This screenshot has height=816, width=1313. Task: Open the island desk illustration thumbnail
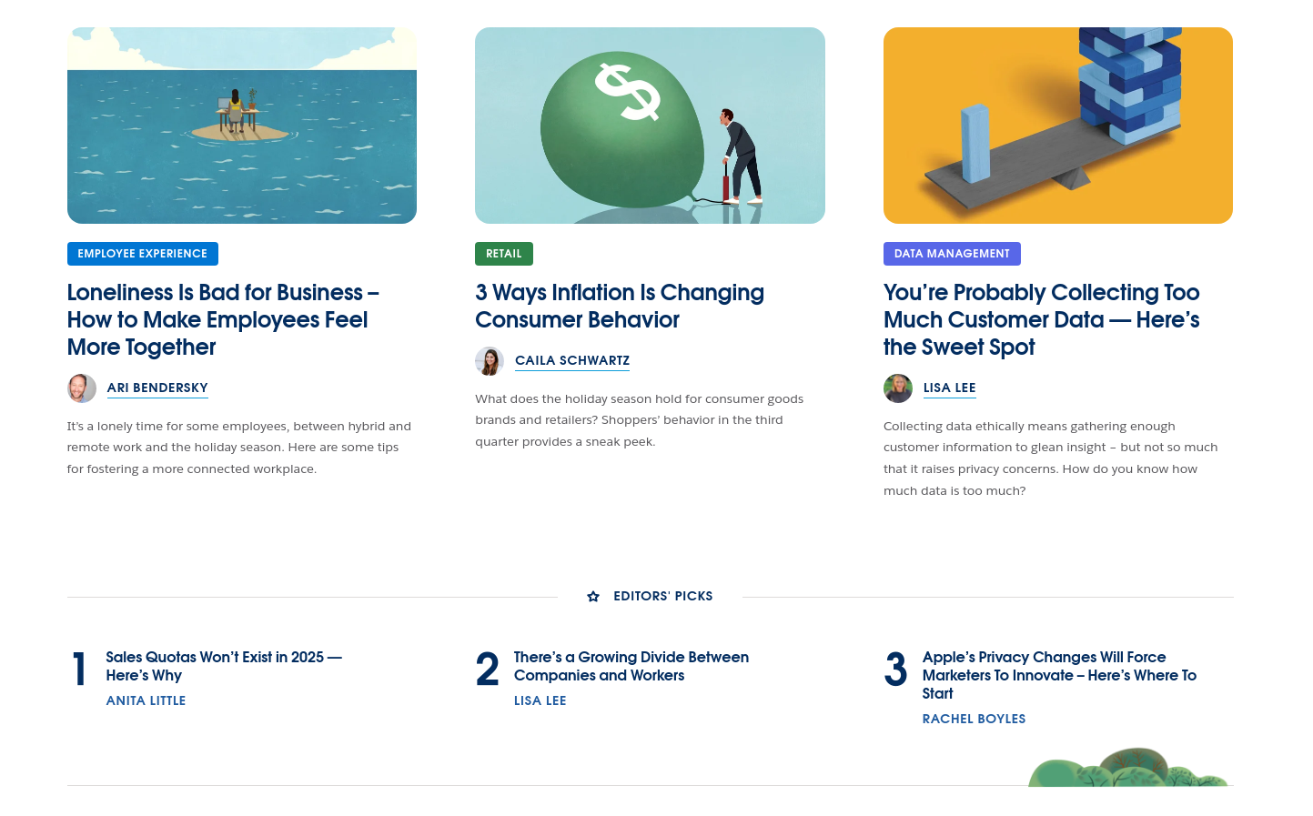coord(242,126)
